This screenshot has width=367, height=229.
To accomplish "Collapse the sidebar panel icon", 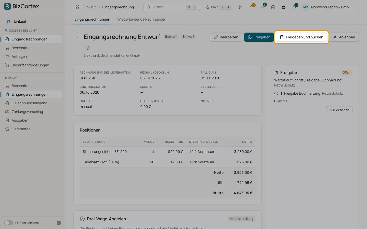I will point(59,223).
